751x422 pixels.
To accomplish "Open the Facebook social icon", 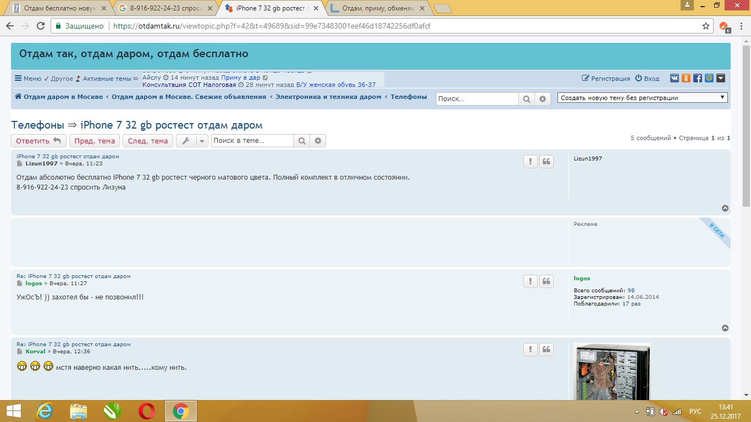I will click(x=698, y=79).
